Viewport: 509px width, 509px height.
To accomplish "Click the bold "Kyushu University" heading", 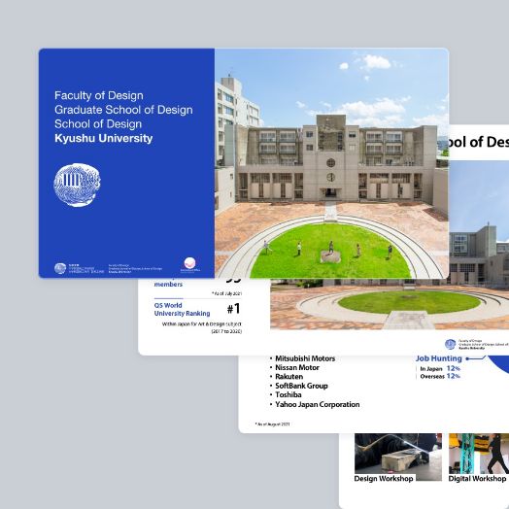I will click(104, 138).
